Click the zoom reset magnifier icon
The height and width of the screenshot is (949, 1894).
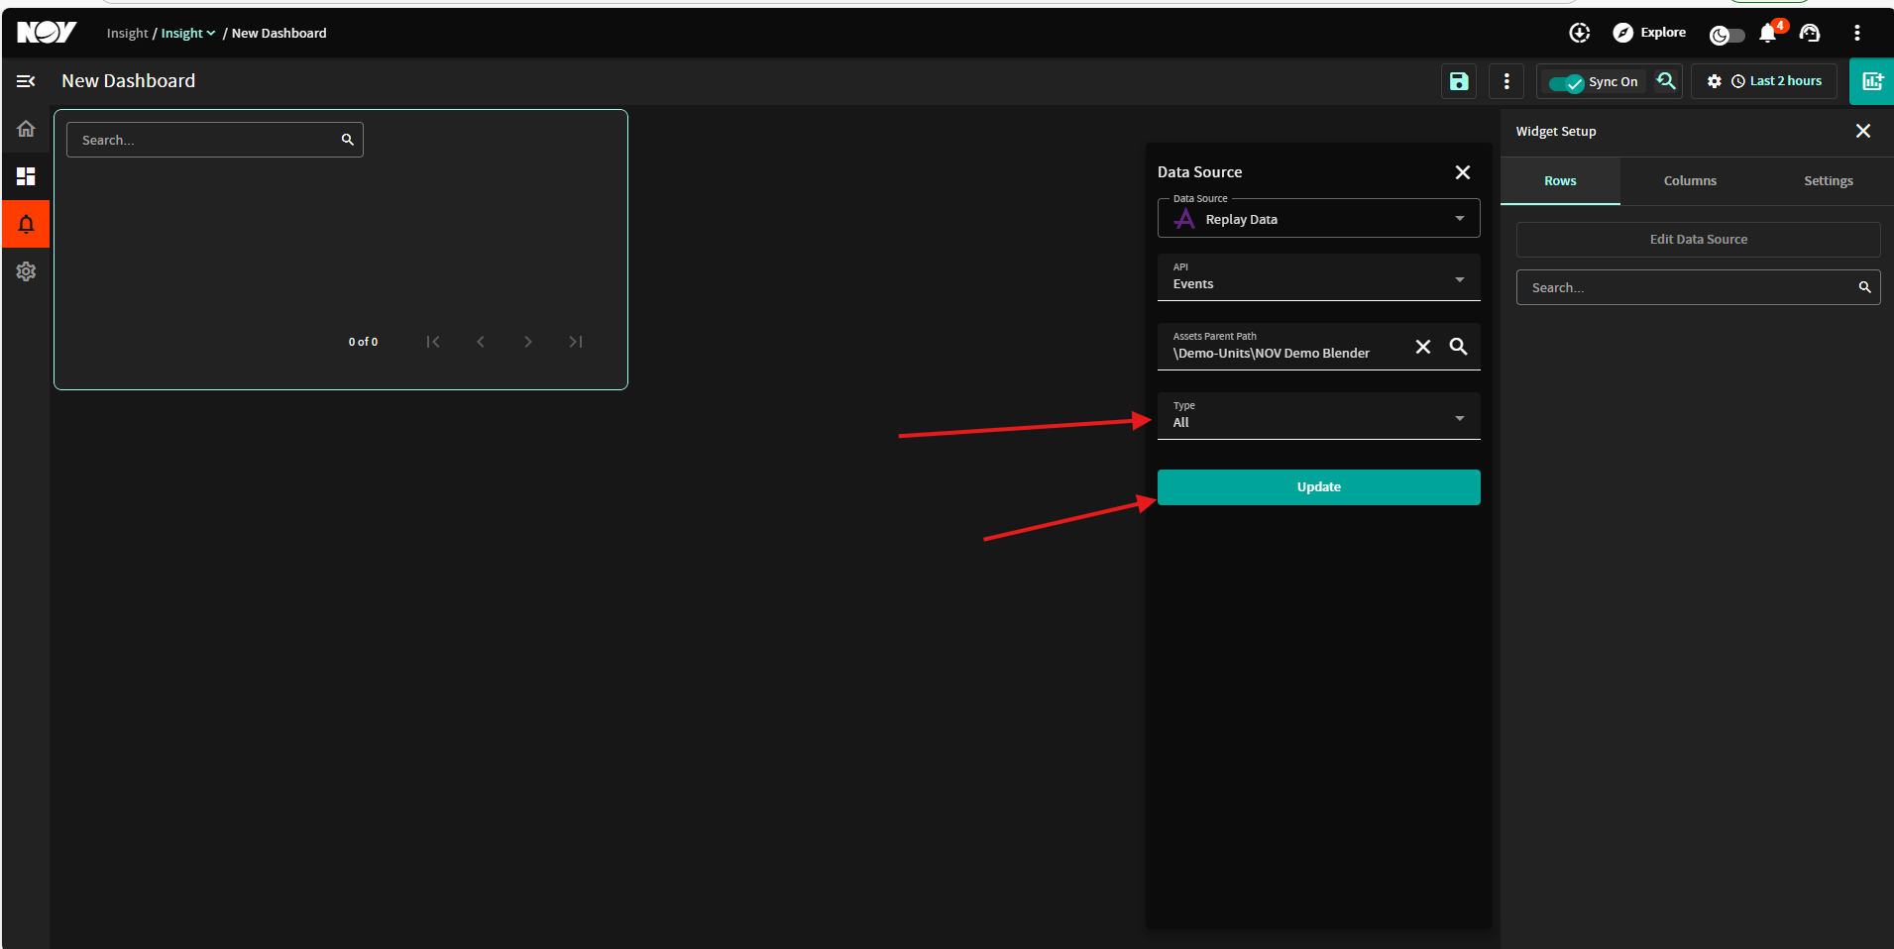tap(1666, 81)
